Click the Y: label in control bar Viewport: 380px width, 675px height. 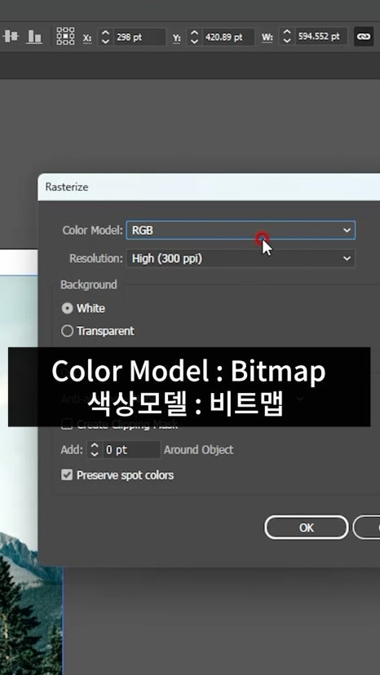(x=177, y=37)
